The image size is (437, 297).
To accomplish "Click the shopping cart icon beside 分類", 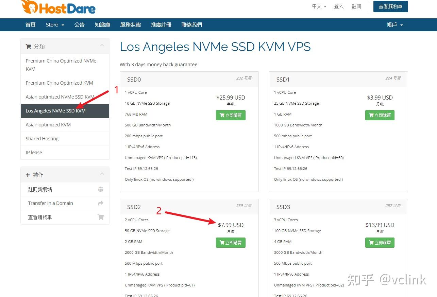I will coord(29,46).
